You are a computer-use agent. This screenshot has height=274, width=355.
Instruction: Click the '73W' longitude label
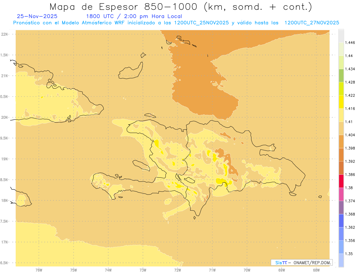point(143,270)
